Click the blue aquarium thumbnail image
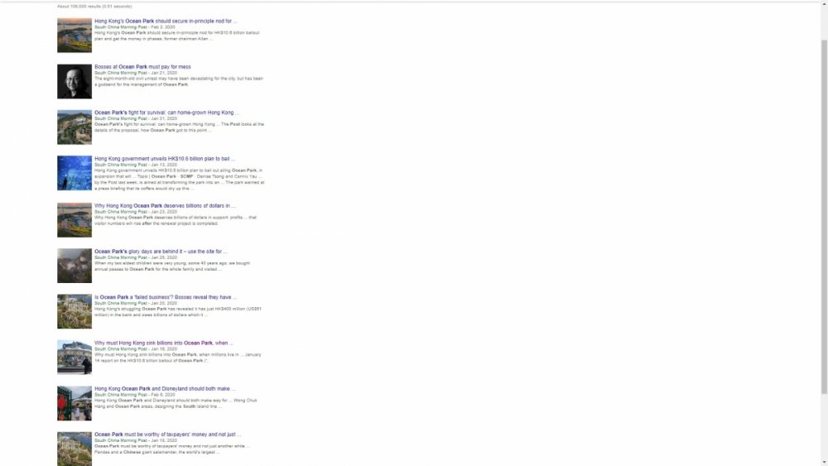Viewport: 828px width, 466px height. coord(75,173)
